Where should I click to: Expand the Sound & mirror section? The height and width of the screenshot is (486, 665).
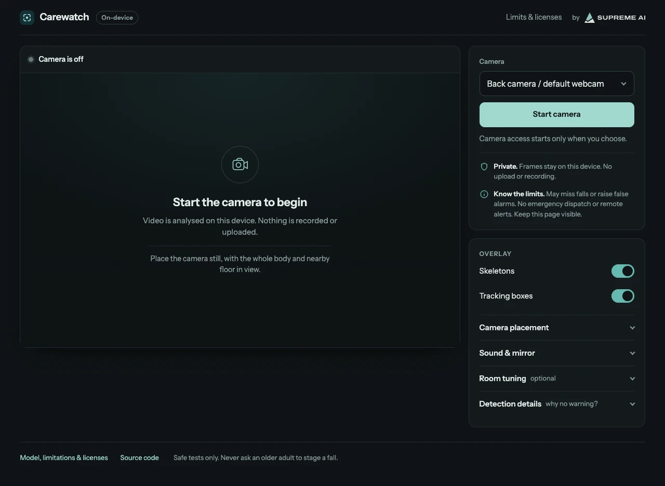pyautogui.click(x=557, y=353)
